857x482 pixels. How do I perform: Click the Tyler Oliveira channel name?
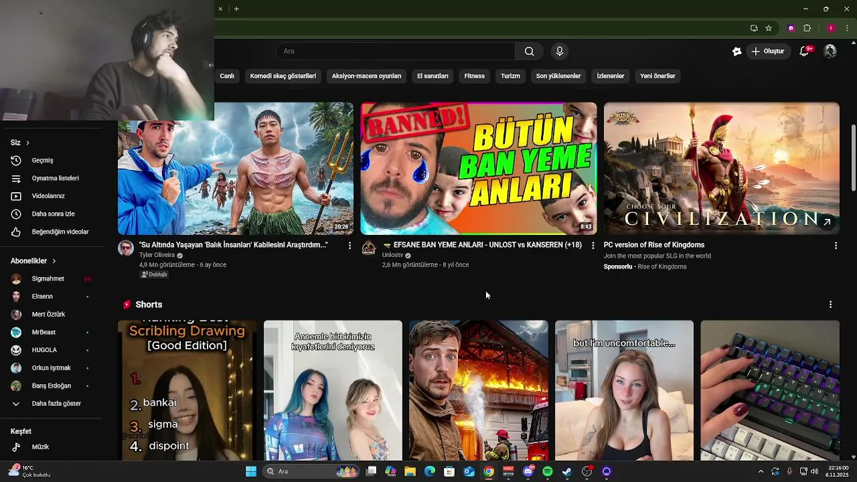pos(157,255)
